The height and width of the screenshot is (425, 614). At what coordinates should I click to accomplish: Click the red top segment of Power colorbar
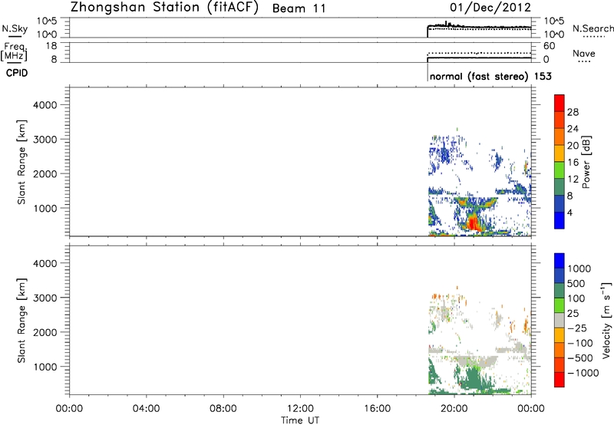[560, 103]
